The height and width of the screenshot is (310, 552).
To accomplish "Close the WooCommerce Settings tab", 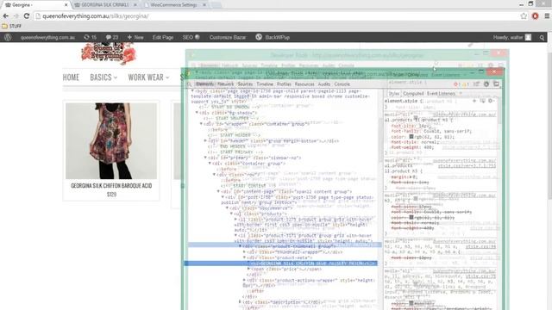I will click(x=204, y=5).
